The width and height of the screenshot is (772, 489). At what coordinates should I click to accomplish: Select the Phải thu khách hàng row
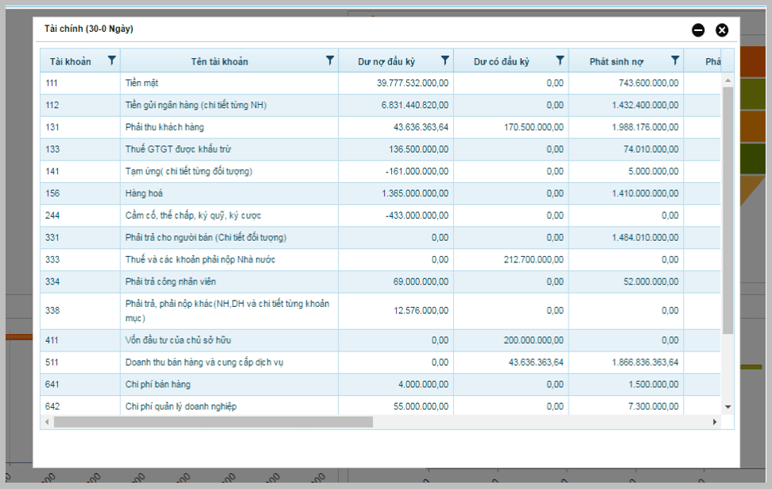[x=381, y=127]
